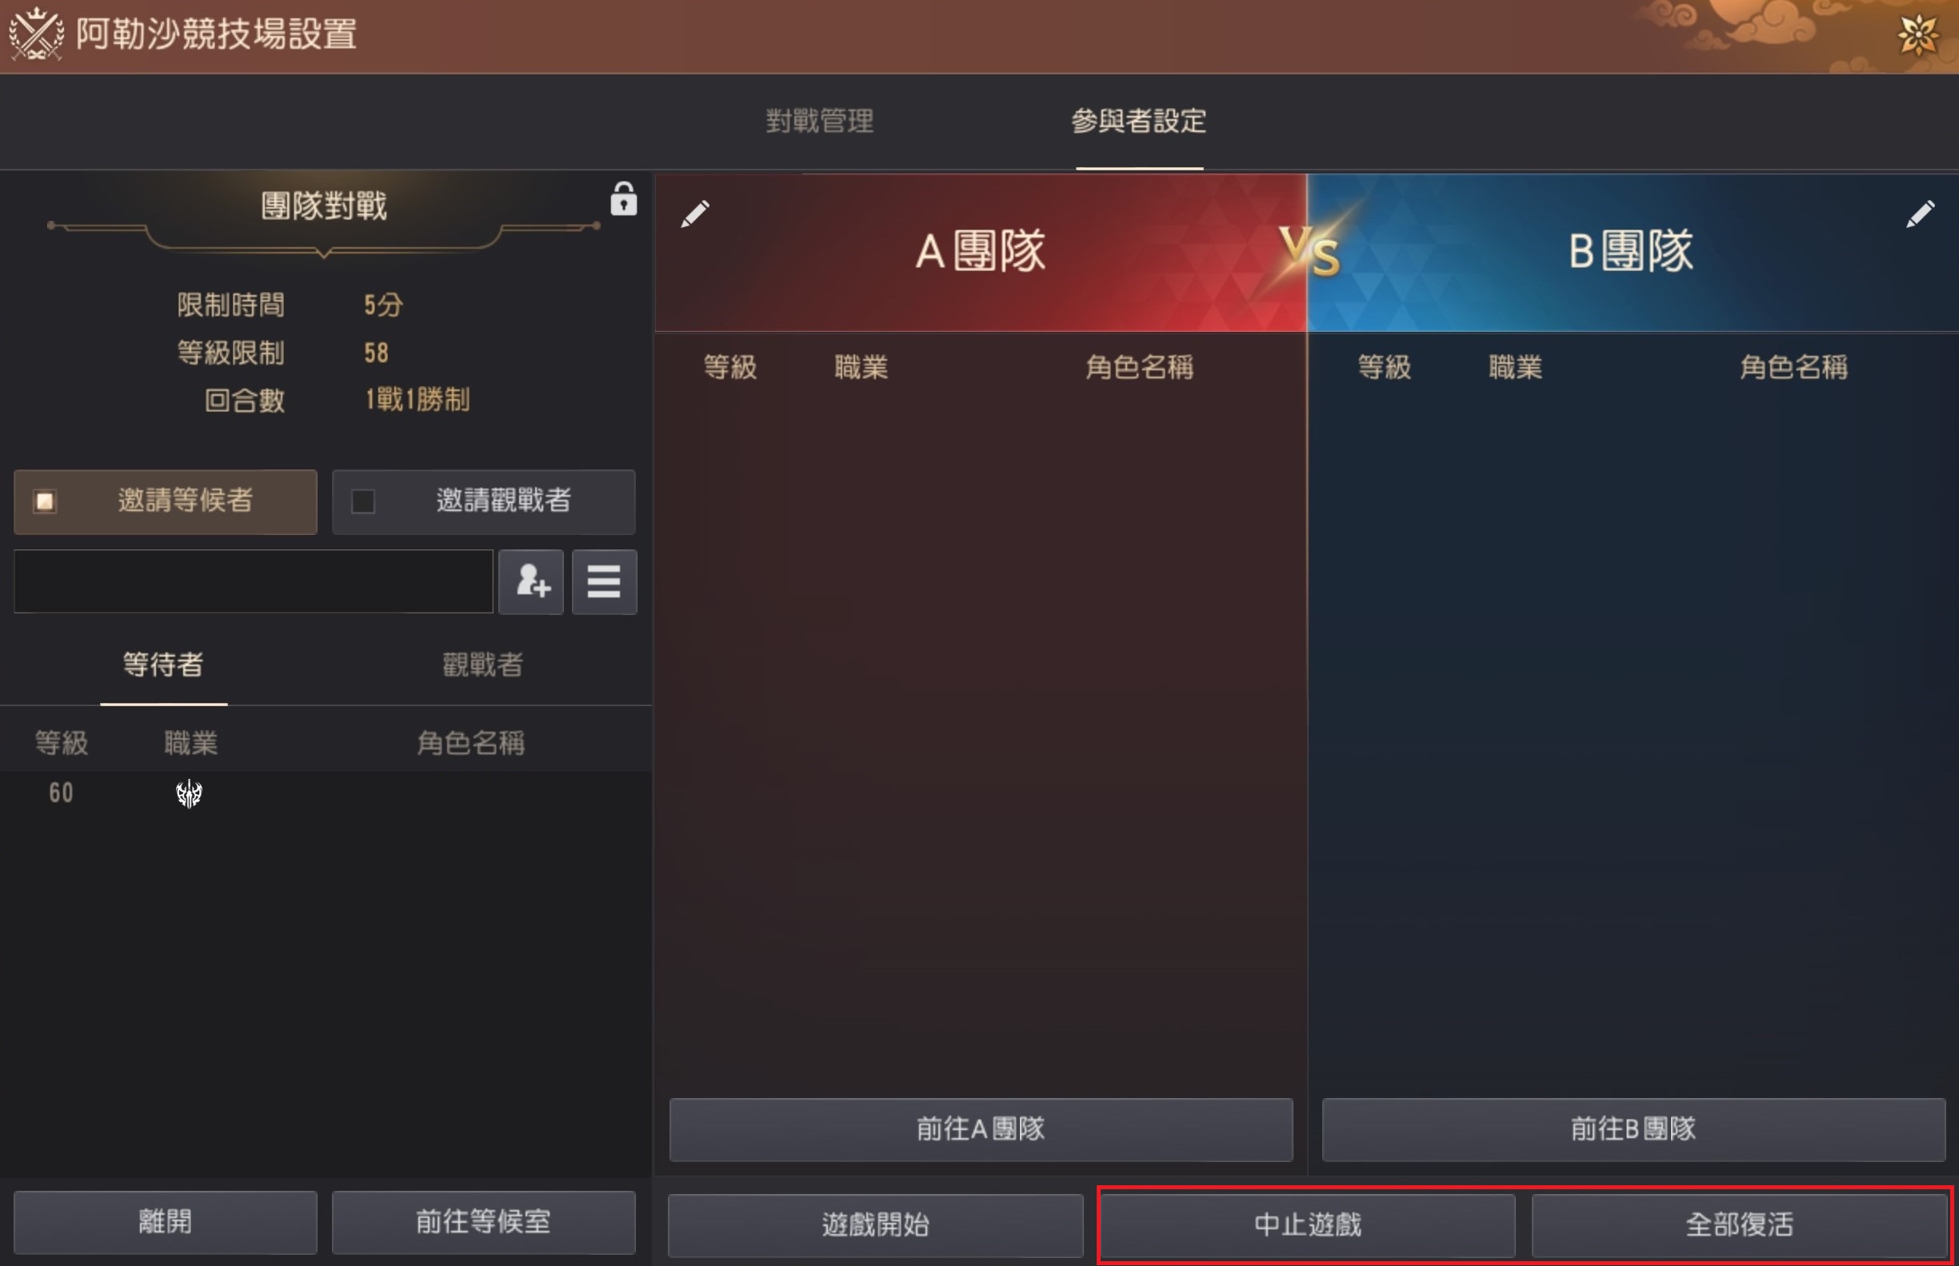
Task: Click the 全部復活 button
Action: coord(1740,1225)
